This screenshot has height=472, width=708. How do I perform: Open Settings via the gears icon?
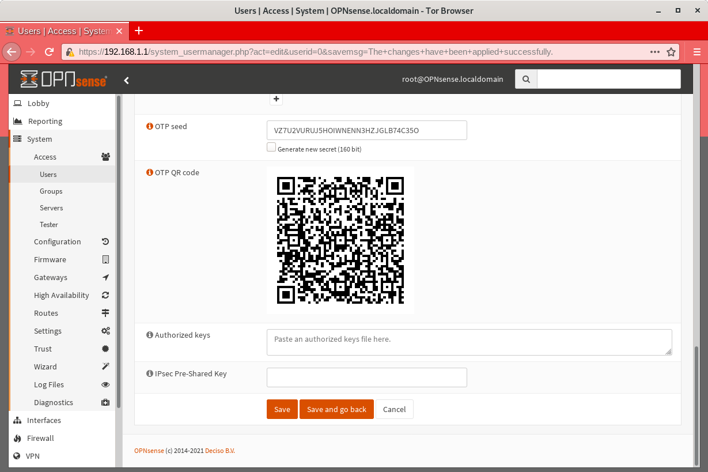pyautogui.click(x=105, y=331)
